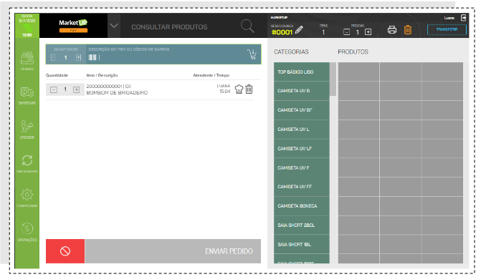Click the MarketUP logo
Image resolution: width=481 pixels, height=277 pixels.
[x=73, y=26]
